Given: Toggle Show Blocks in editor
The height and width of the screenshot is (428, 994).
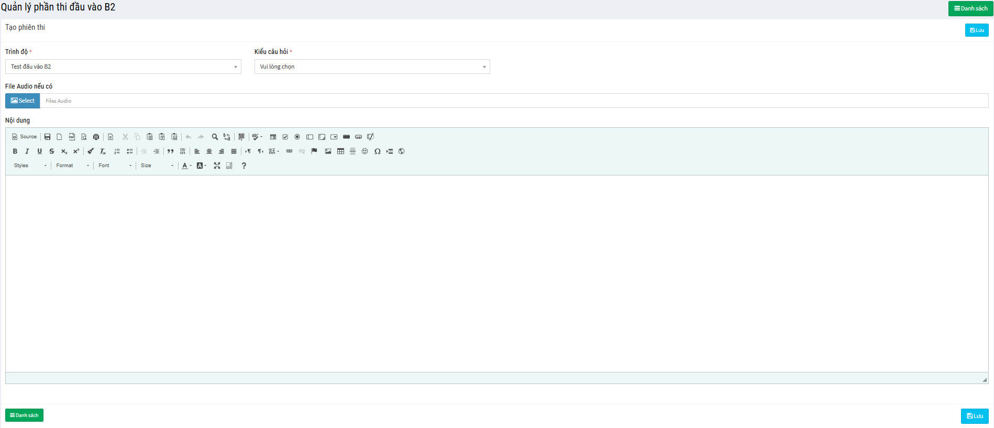Looking at the screenshot, I should point(229,166).
